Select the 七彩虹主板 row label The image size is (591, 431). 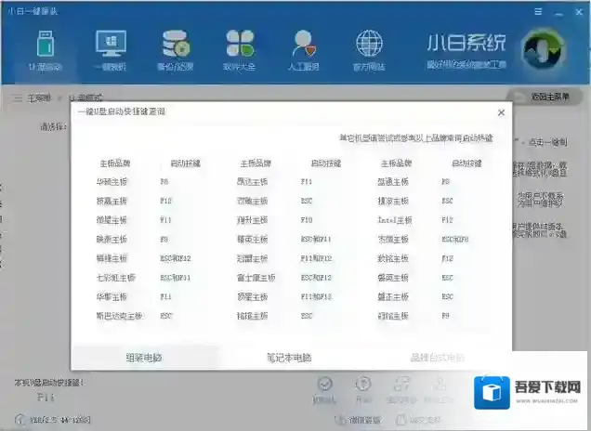(115, 278)
